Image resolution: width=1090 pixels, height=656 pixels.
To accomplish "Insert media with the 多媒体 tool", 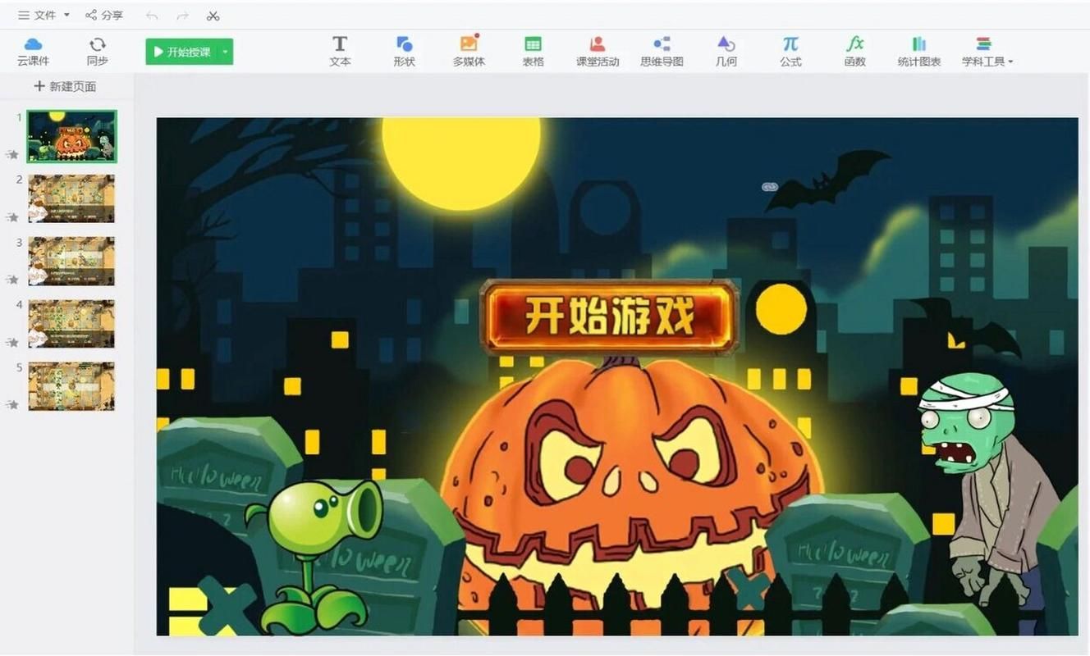I will (x=468, y=51).
